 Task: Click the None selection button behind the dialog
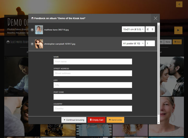pyautogui.click(x=168, y=42)
